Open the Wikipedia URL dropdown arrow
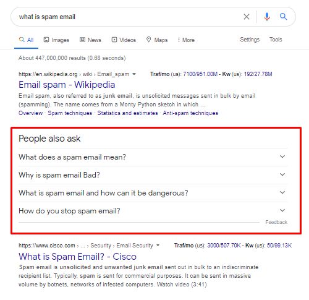Screen dimensions: 309x300 [x=134, y=74]
